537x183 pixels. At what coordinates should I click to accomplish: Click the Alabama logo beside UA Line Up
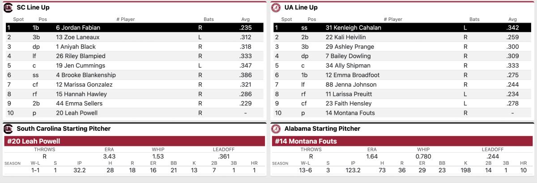coord(276,8)
